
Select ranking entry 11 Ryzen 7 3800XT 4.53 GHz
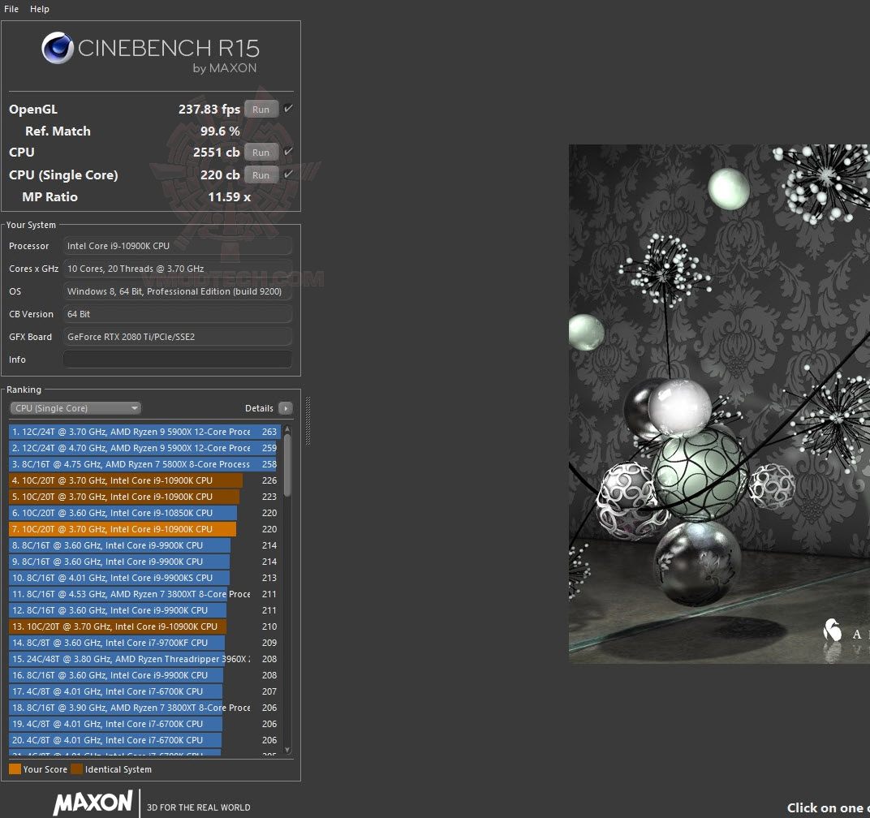coord(144,594)
